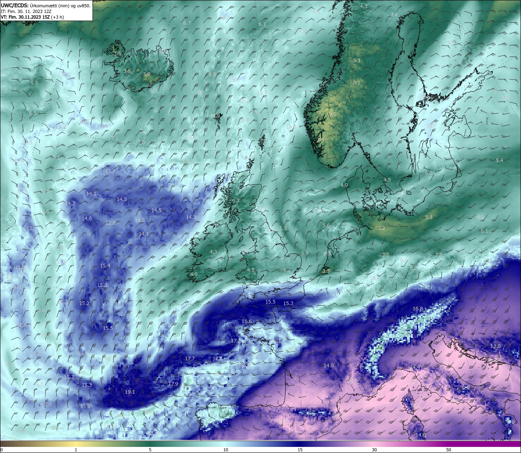Click the 6.2 value over southern England
Screen dimensions: 521x453
coord(287,270)
